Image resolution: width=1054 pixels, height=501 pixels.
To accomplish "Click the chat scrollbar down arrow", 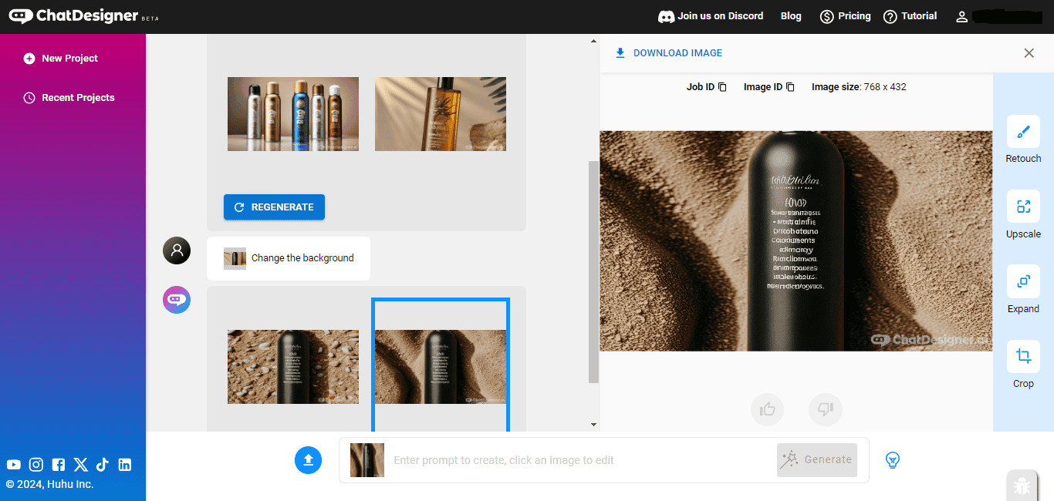I will click(x=593, y=425).
